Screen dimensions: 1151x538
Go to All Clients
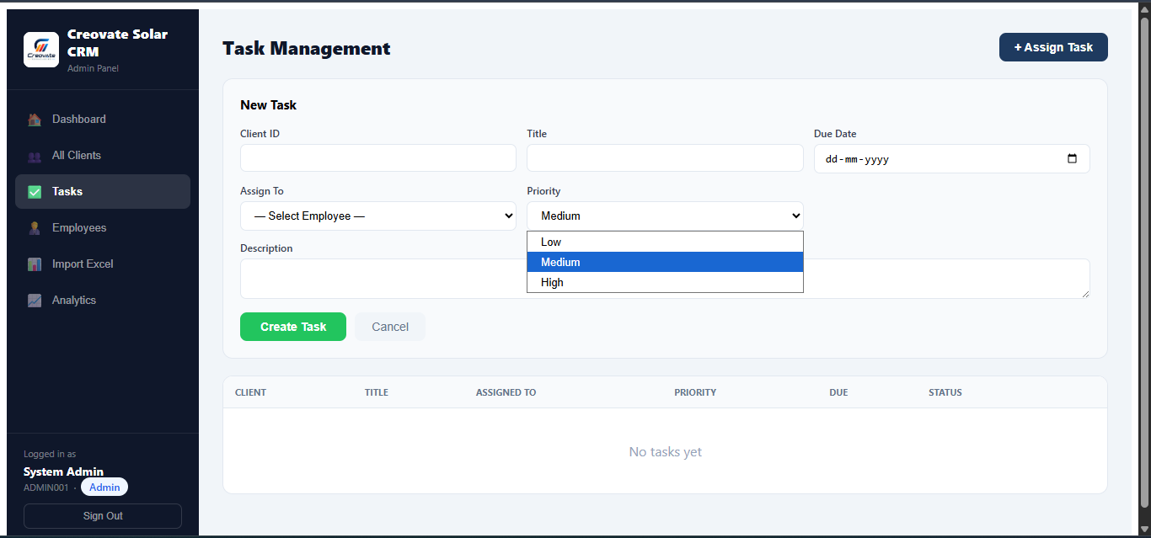103,156
